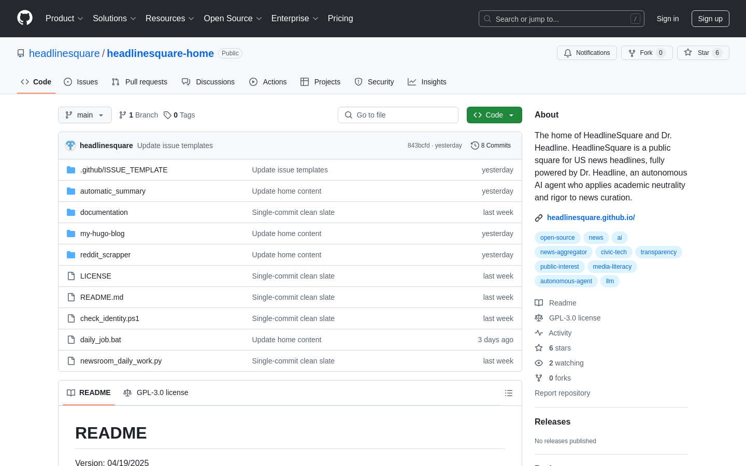Viewport: 746px width, 466px height.
Task: Click the repository icon before headlinesquare
Action: click(x=21, y=53)
